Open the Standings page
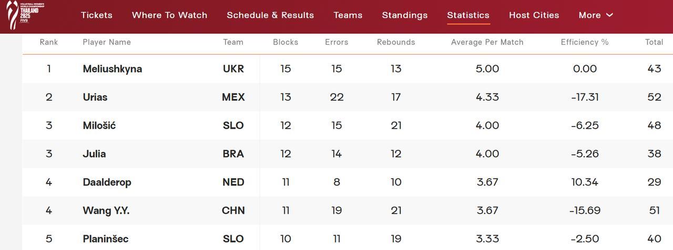 [404, 15]
